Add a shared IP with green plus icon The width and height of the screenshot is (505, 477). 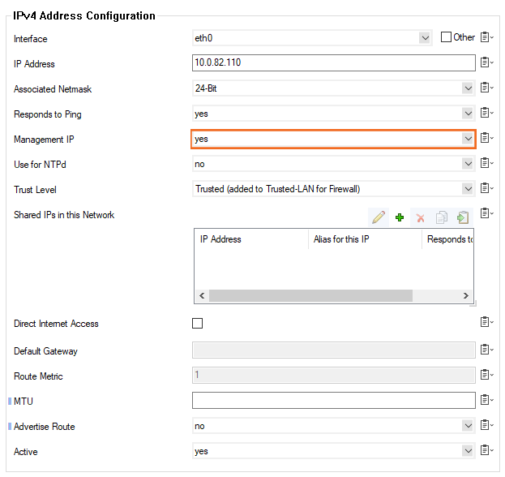pos(400,217)
